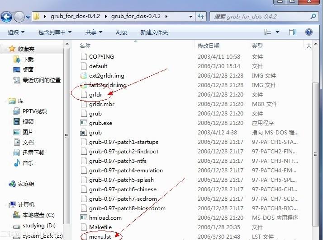Click 新建文件夹 button
Viewport: 323px width, 240px height.
[x=154, y=32]
